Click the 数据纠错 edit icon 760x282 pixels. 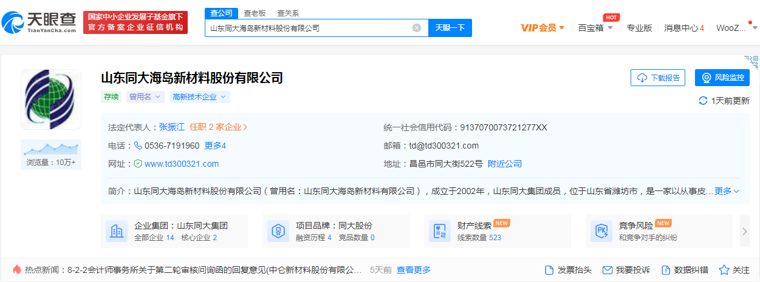tap(665, 270)
